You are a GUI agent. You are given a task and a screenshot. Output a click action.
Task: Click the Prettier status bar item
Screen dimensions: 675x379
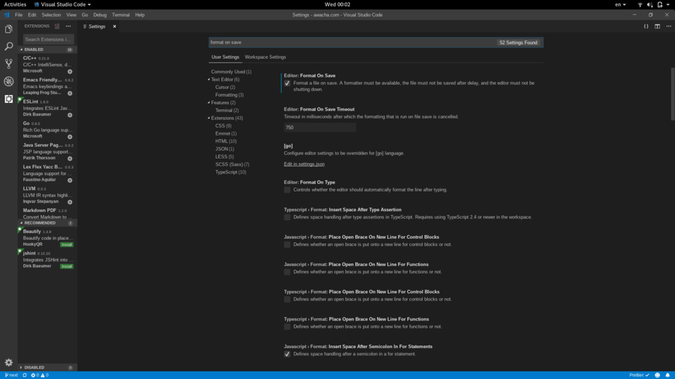(639, 375)
